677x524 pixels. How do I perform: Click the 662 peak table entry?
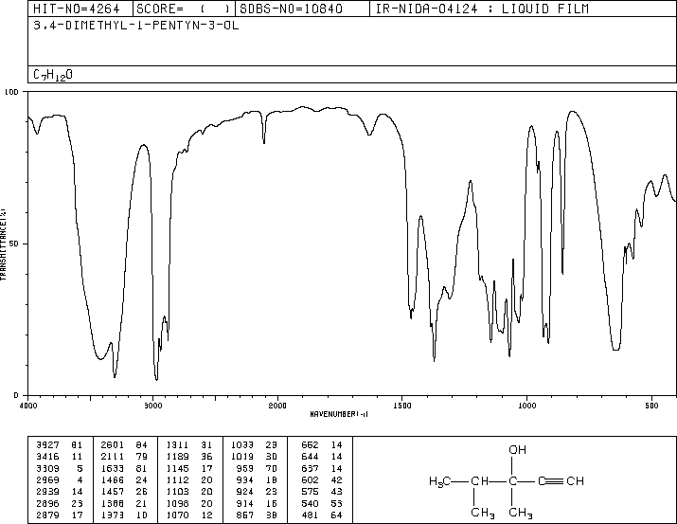[x=322, y=444]
